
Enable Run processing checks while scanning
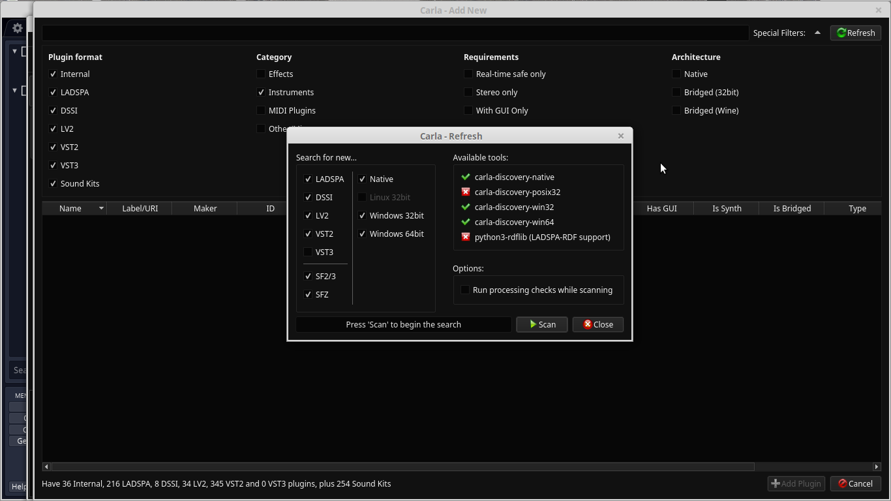[465, 290]
